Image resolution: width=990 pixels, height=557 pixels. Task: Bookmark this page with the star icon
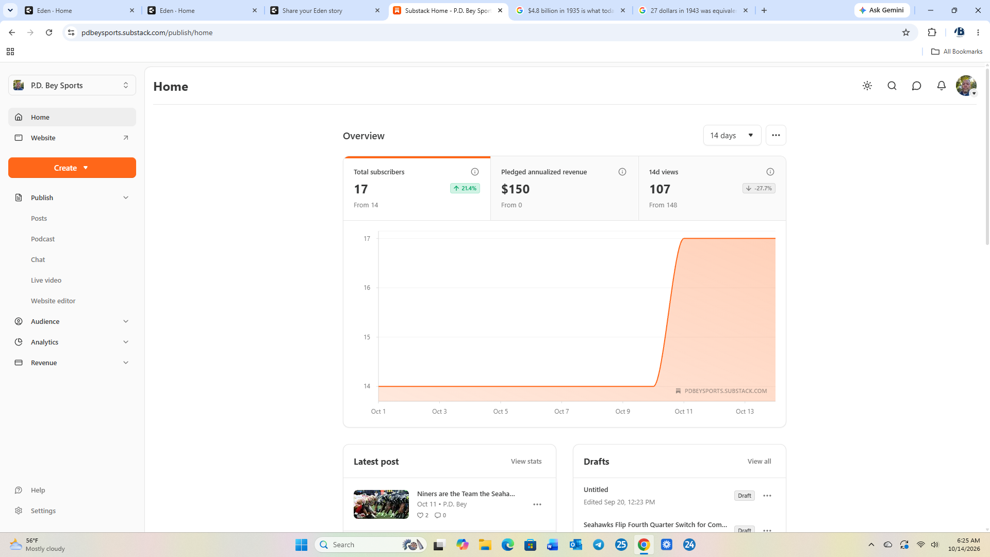(906, 32)
